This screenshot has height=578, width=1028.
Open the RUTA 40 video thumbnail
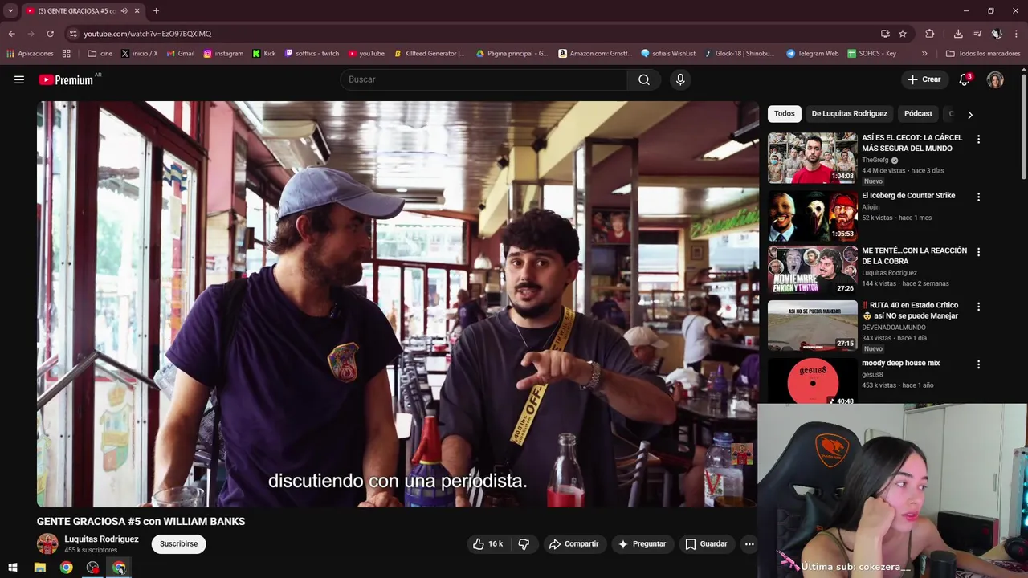pos(813,326)
